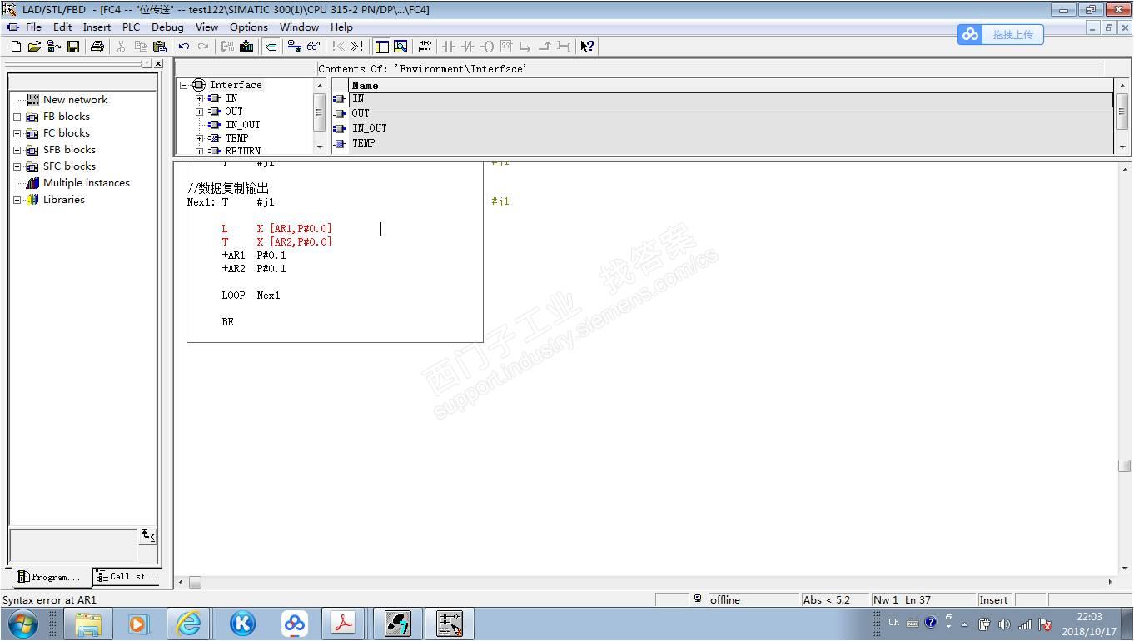Insert a normally closed contact
This screenshot has width=1134, height=641.
coord(468,47)
